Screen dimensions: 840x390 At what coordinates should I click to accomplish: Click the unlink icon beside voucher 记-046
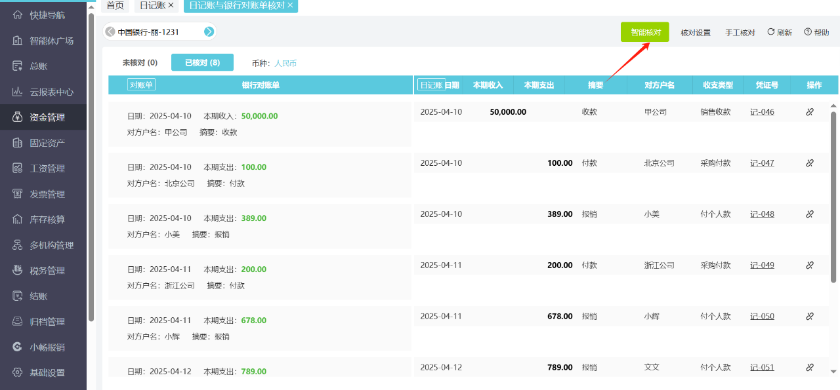[809, 111]
